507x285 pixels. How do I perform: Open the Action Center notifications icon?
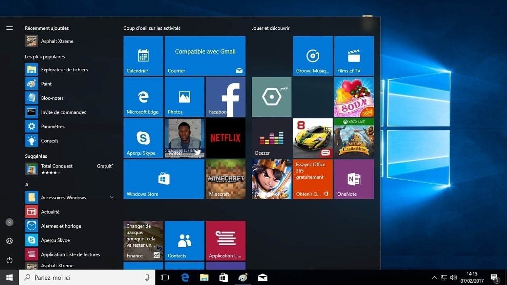click(494, 277)
